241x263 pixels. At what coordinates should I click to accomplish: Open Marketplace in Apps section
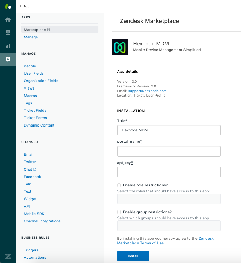point(60,30)
